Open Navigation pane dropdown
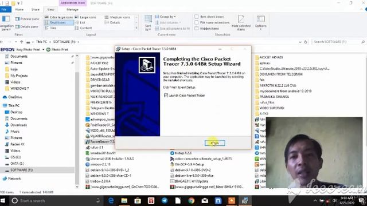This screenshot has height=206, width=367. (6, 23)
